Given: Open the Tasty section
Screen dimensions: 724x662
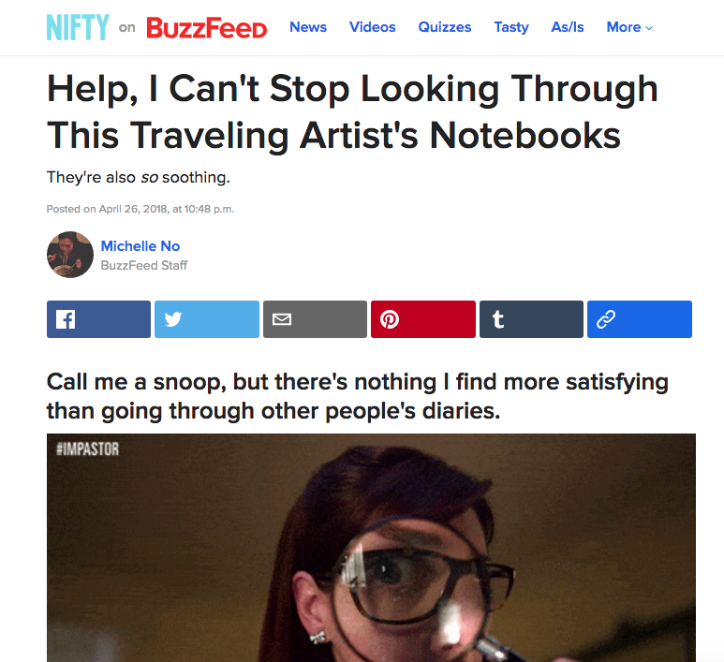Looking at the screenshot, I should click(x=511, y=27).
